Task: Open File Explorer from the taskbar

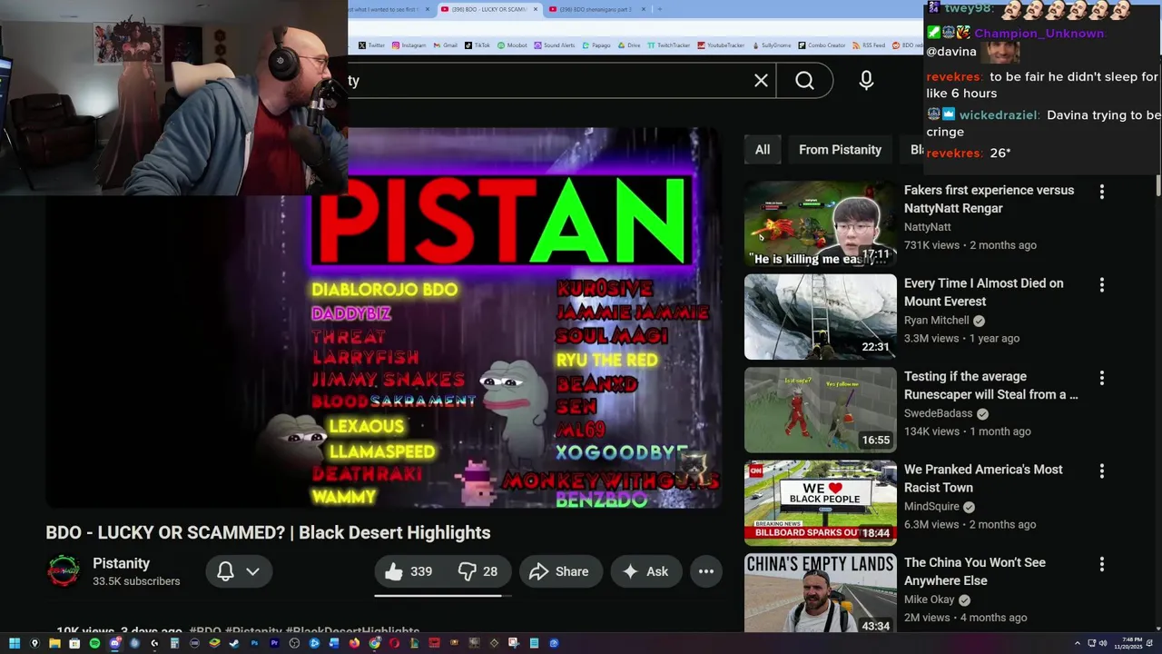Action: point(54,643)
